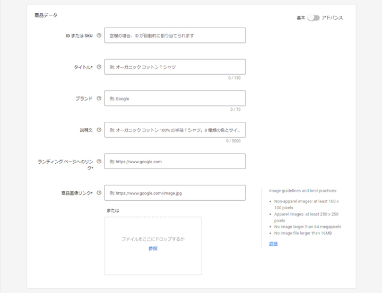Focus the landing page link URL field
Image resolution: width=382 pixels, height=293 pixels.
click(x=175, y=162)
